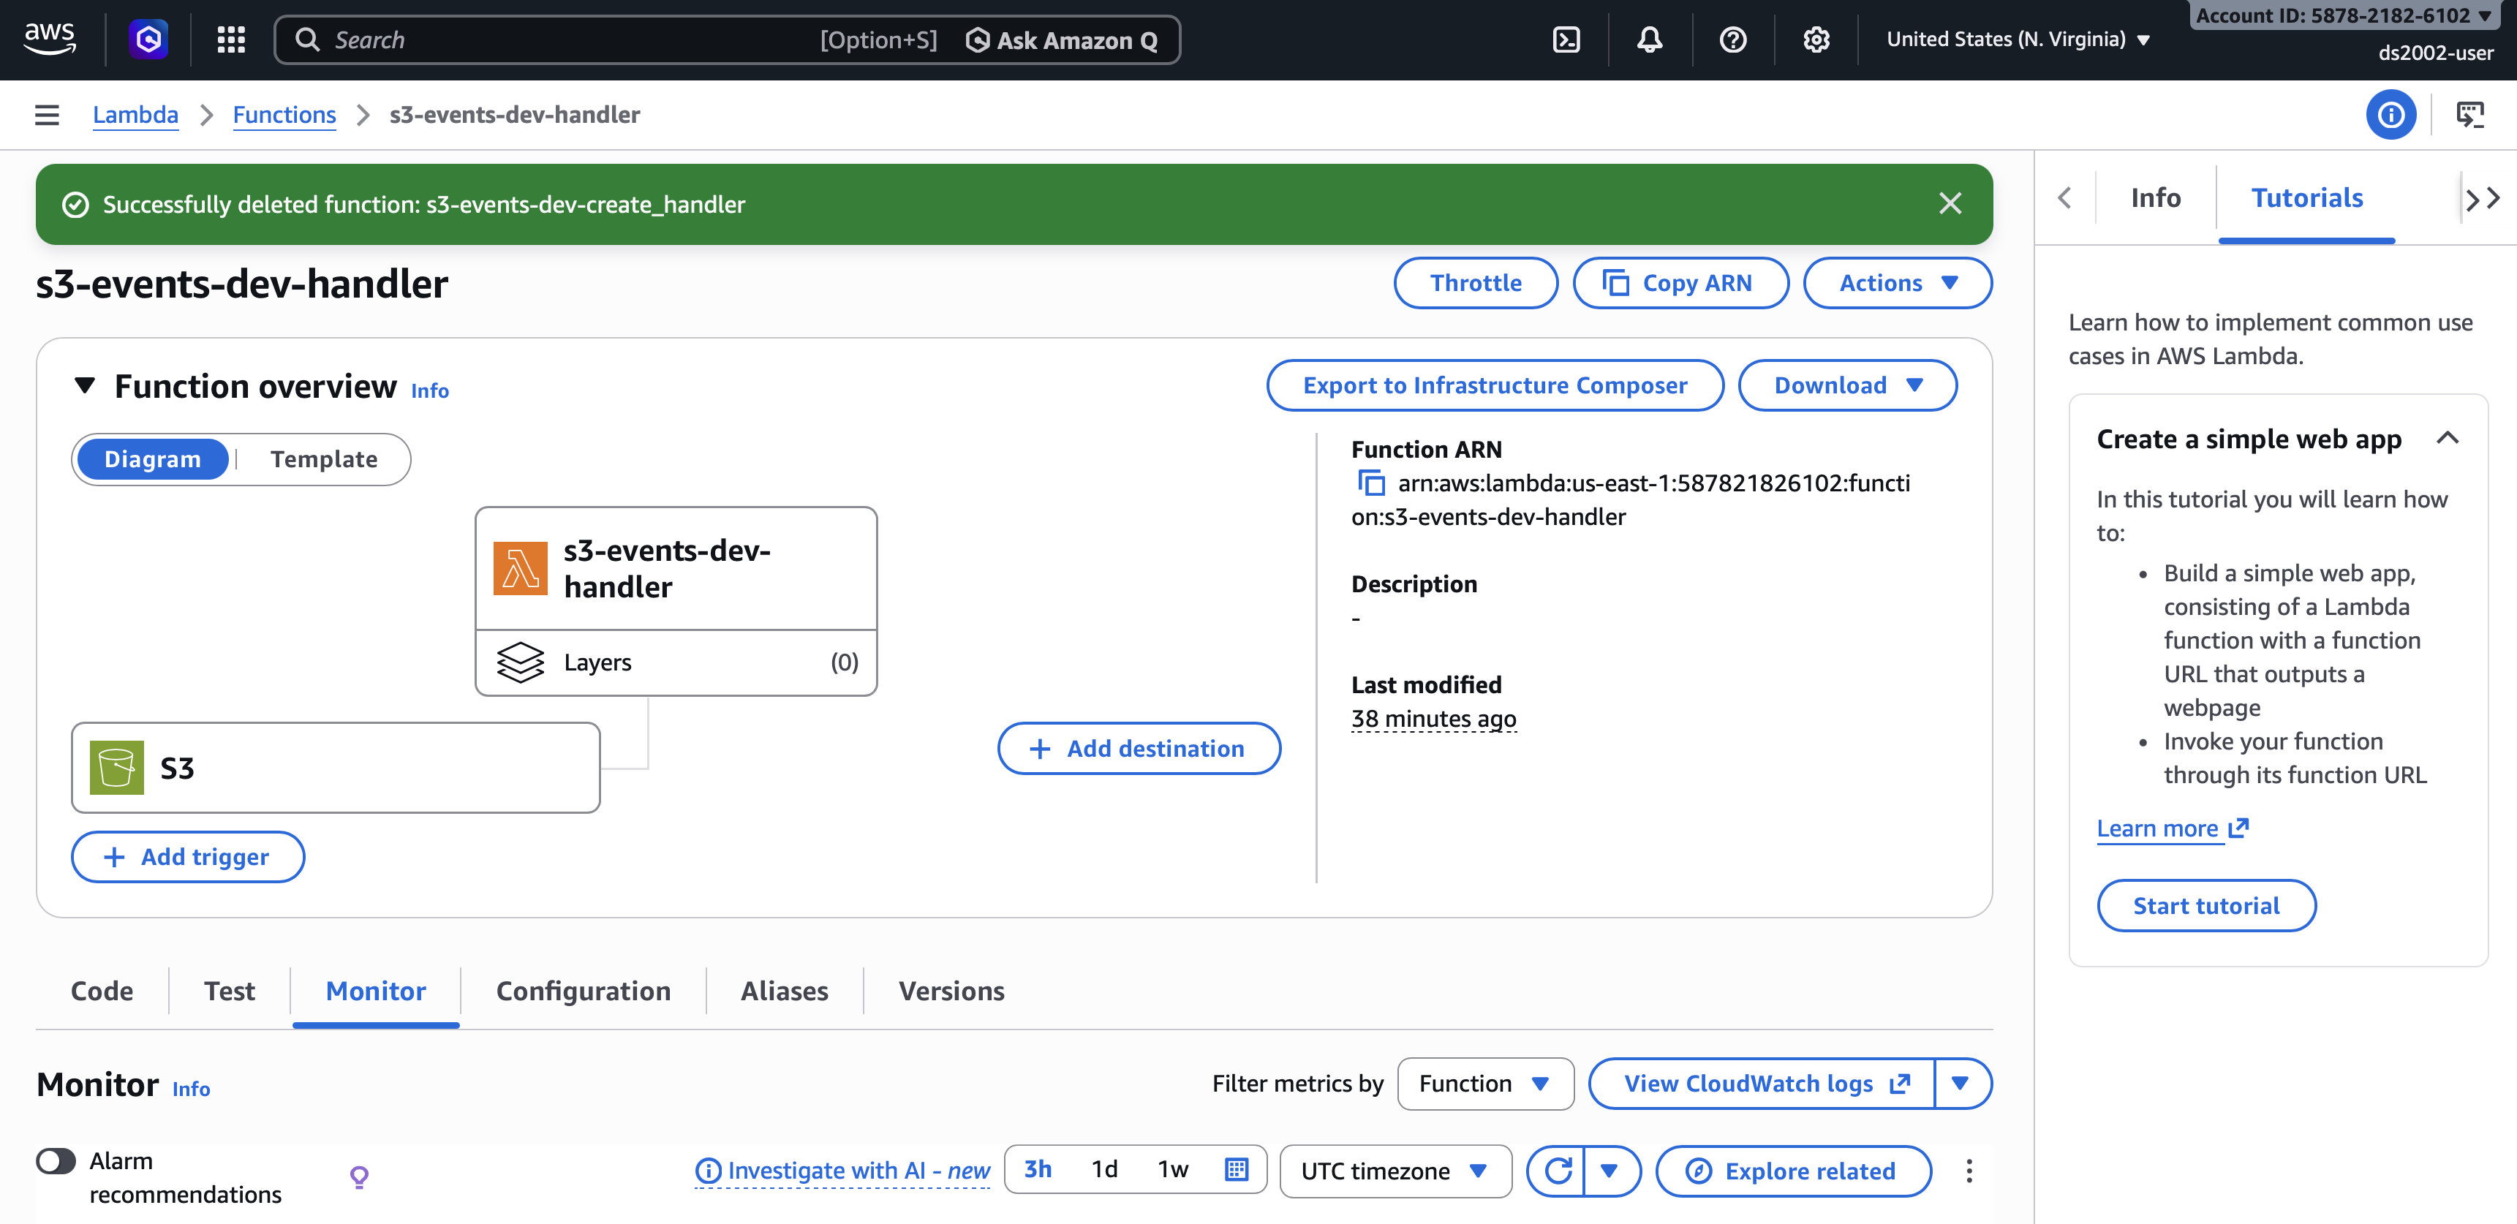This screenshot has width=2517, height=1224.
Task: Click Ask Amazon Q in search bar
Action: [1061, 40]
